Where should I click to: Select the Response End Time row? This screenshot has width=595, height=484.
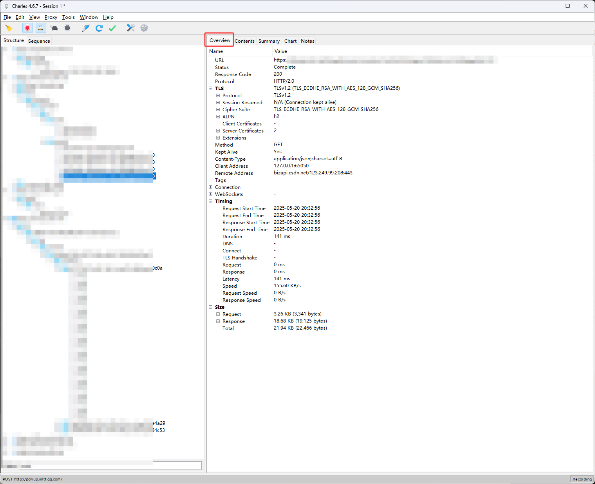(400, 229)
